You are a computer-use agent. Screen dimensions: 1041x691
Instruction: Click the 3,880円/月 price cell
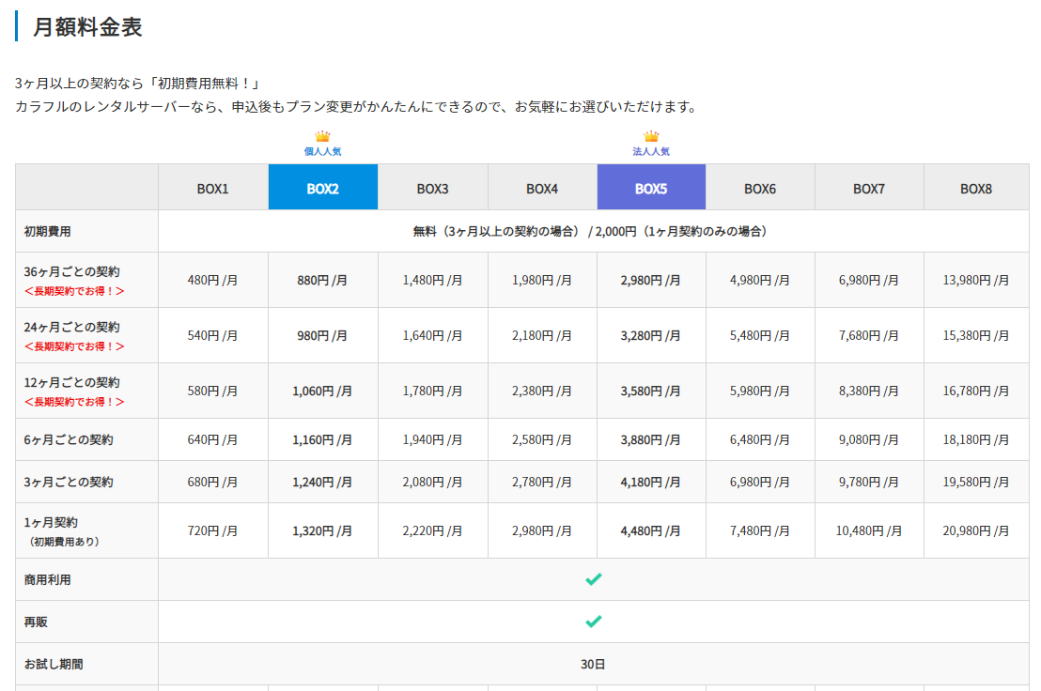tap(650, 439)
